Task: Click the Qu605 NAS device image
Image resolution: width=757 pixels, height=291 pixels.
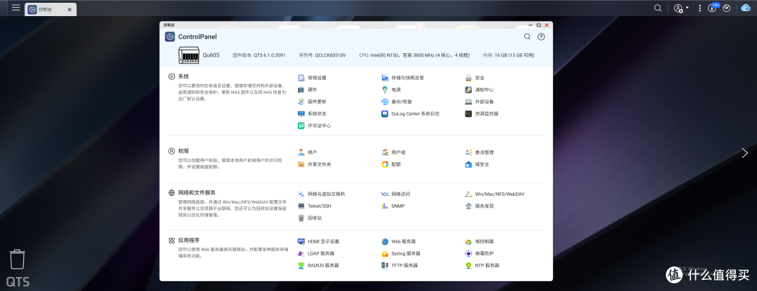Action: 189,55
